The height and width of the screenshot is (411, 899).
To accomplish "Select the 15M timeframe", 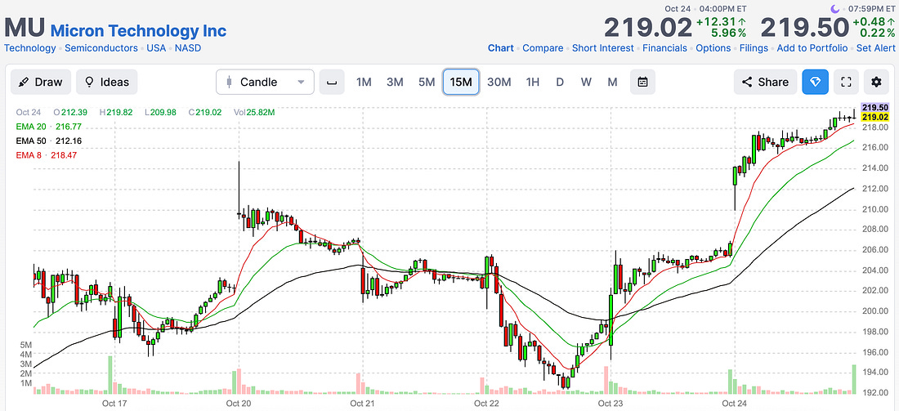I will [x=461, y=82].
